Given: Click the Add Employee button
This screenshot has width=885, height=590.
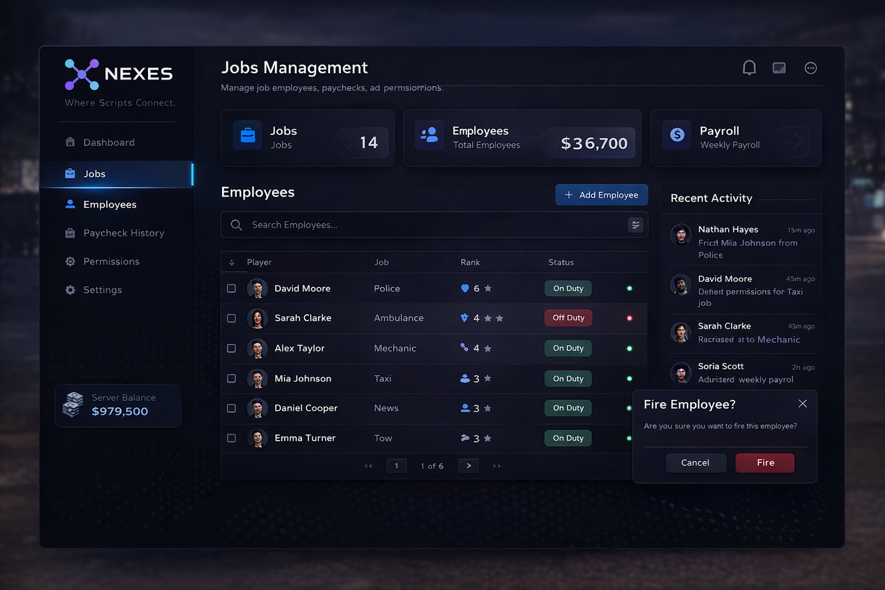Looking at the screenshot, I should coord(601,195).
